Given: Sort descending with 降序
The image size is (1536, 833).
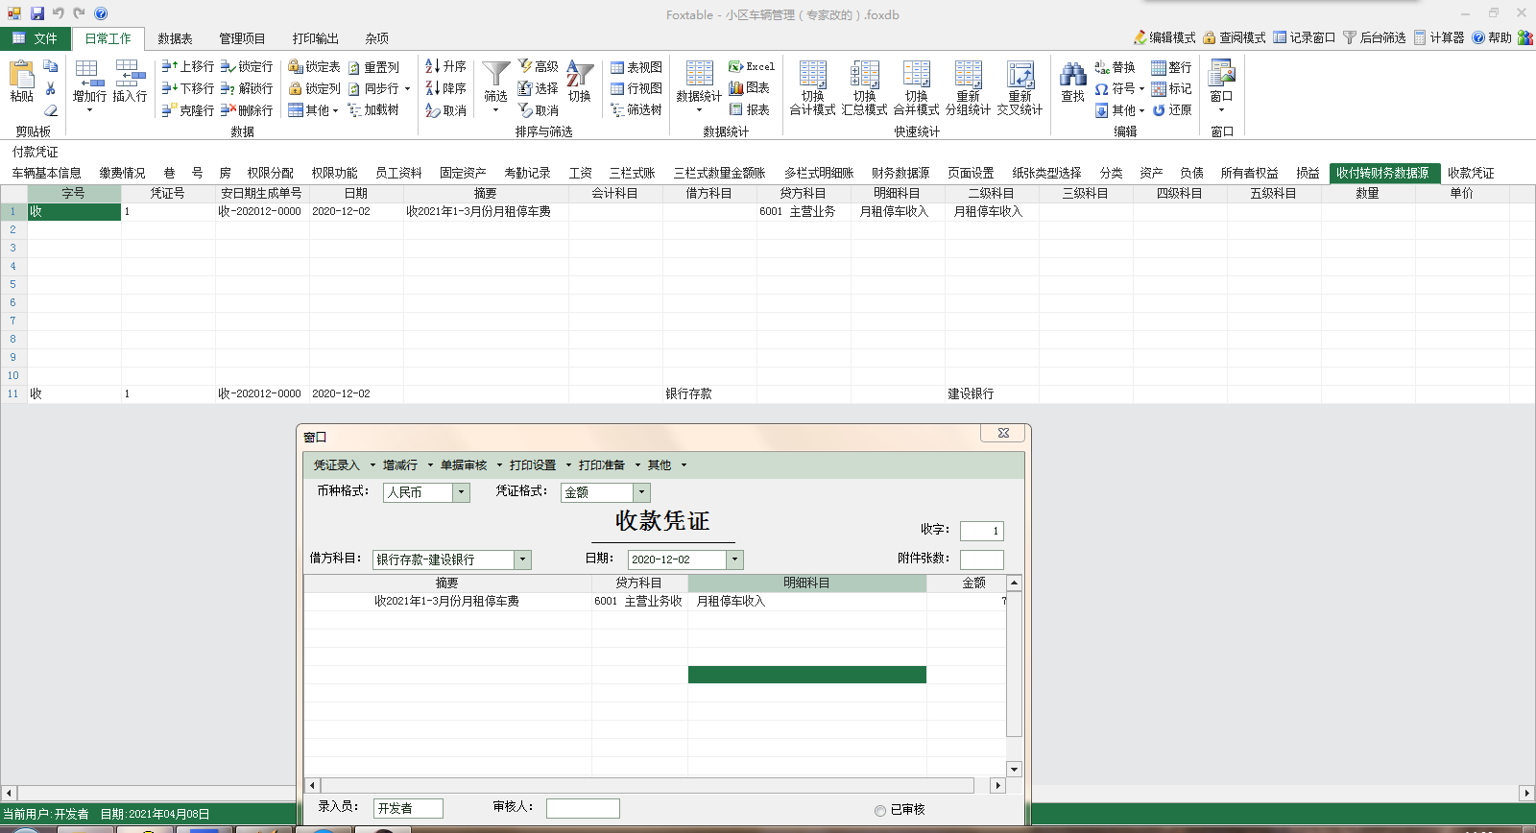Looking at the screenshot, I should click(x=446, y=88).
